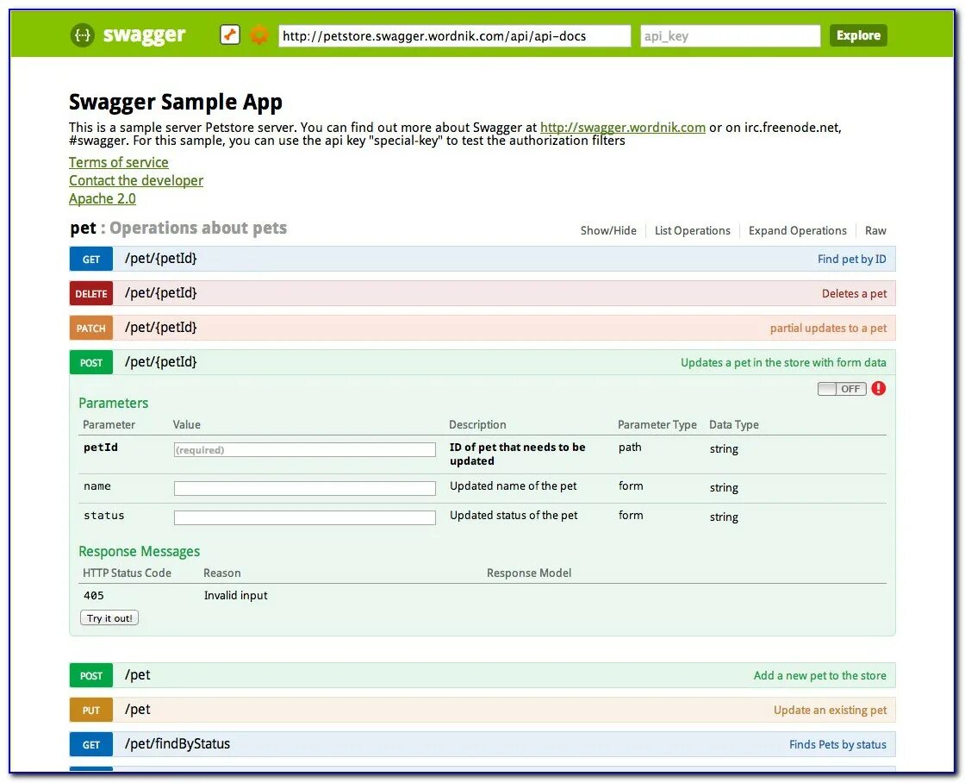Click the green POST badge for /pet/{petId}
The image size is (965, 783).
[x=91, y=362]
